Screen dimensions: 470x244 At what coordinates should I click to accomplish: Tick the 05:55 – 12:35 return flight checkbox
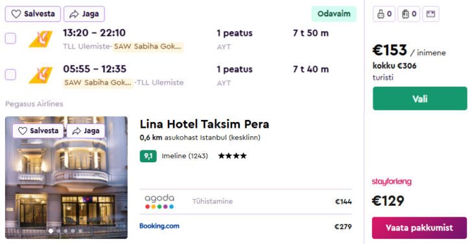click(x=10, y=75)
